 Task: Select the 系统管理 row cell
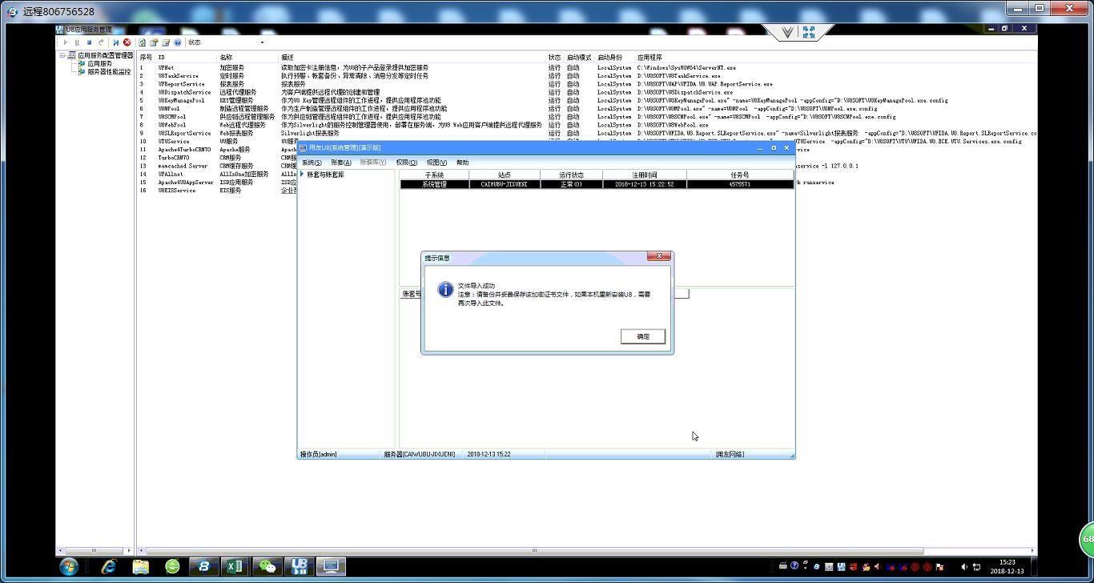coord(434,184)
